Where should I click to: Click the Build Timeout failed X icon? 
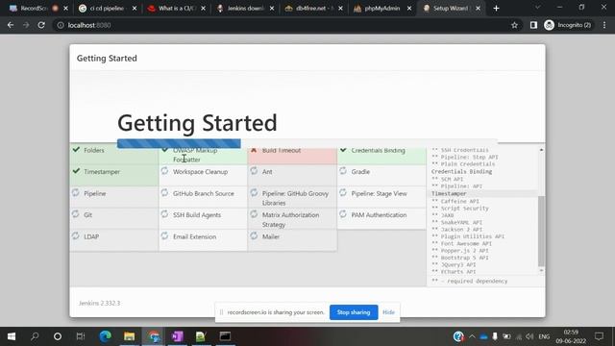(254, 150)
